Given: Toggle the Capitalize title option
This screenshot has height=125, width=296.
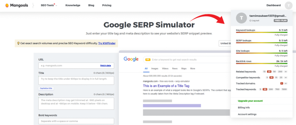Looking at the screenshot, I should [46, 88].
